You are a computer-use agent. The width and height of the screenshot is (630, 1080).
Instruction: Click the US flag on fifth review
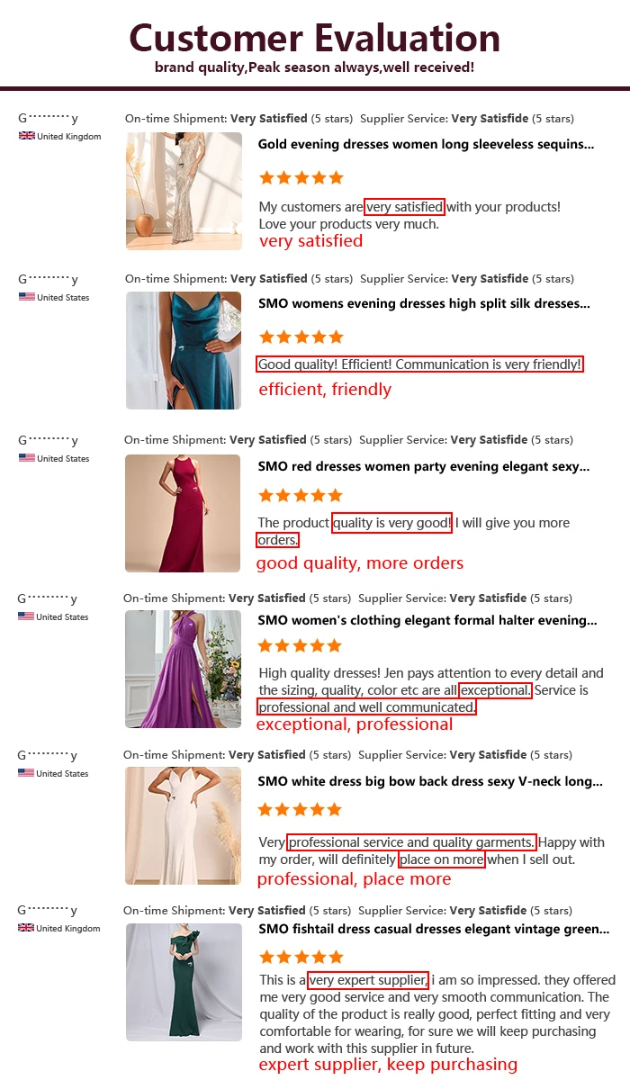[26, 773]
